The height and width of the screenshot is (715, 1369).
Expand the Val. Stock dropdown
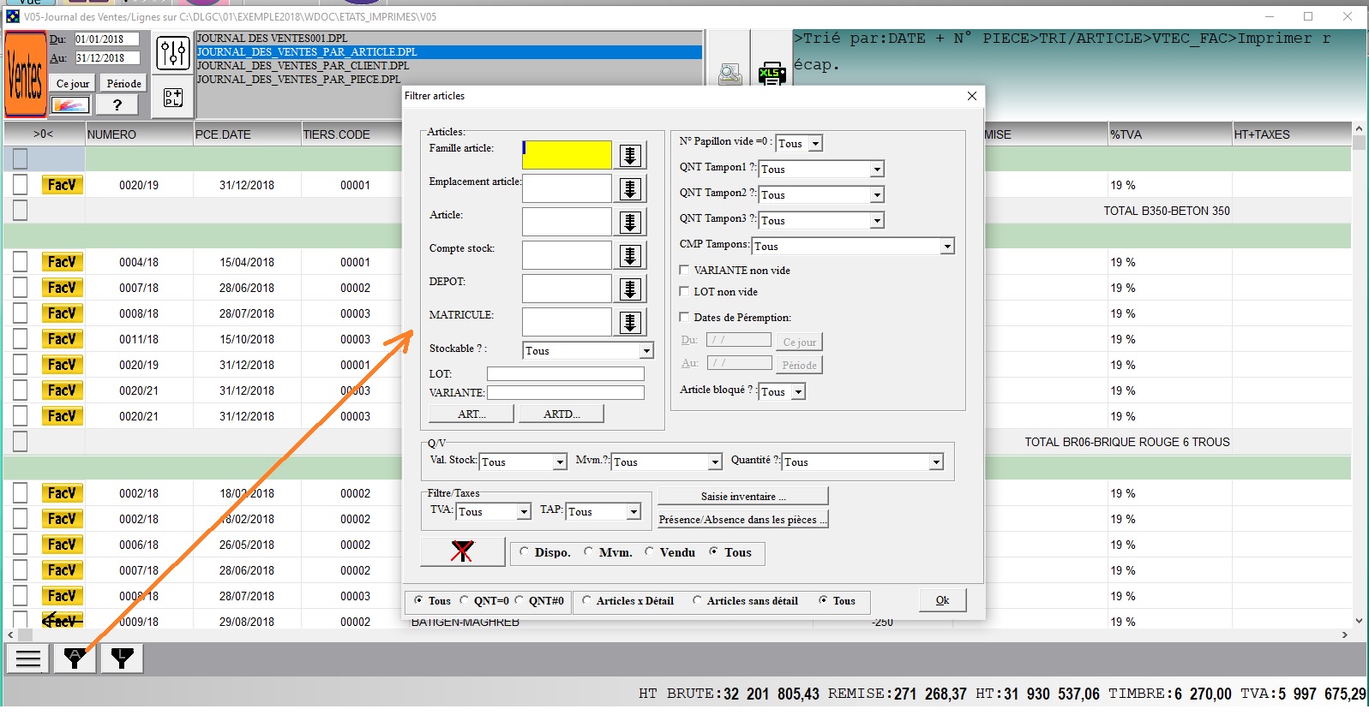click(x=560, y=462)
